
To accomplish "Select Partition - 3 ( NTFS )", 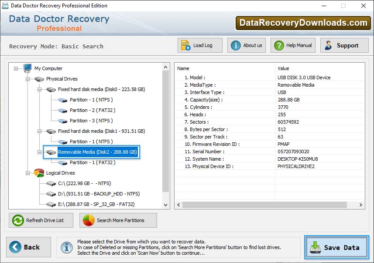I will click(91, 121).
